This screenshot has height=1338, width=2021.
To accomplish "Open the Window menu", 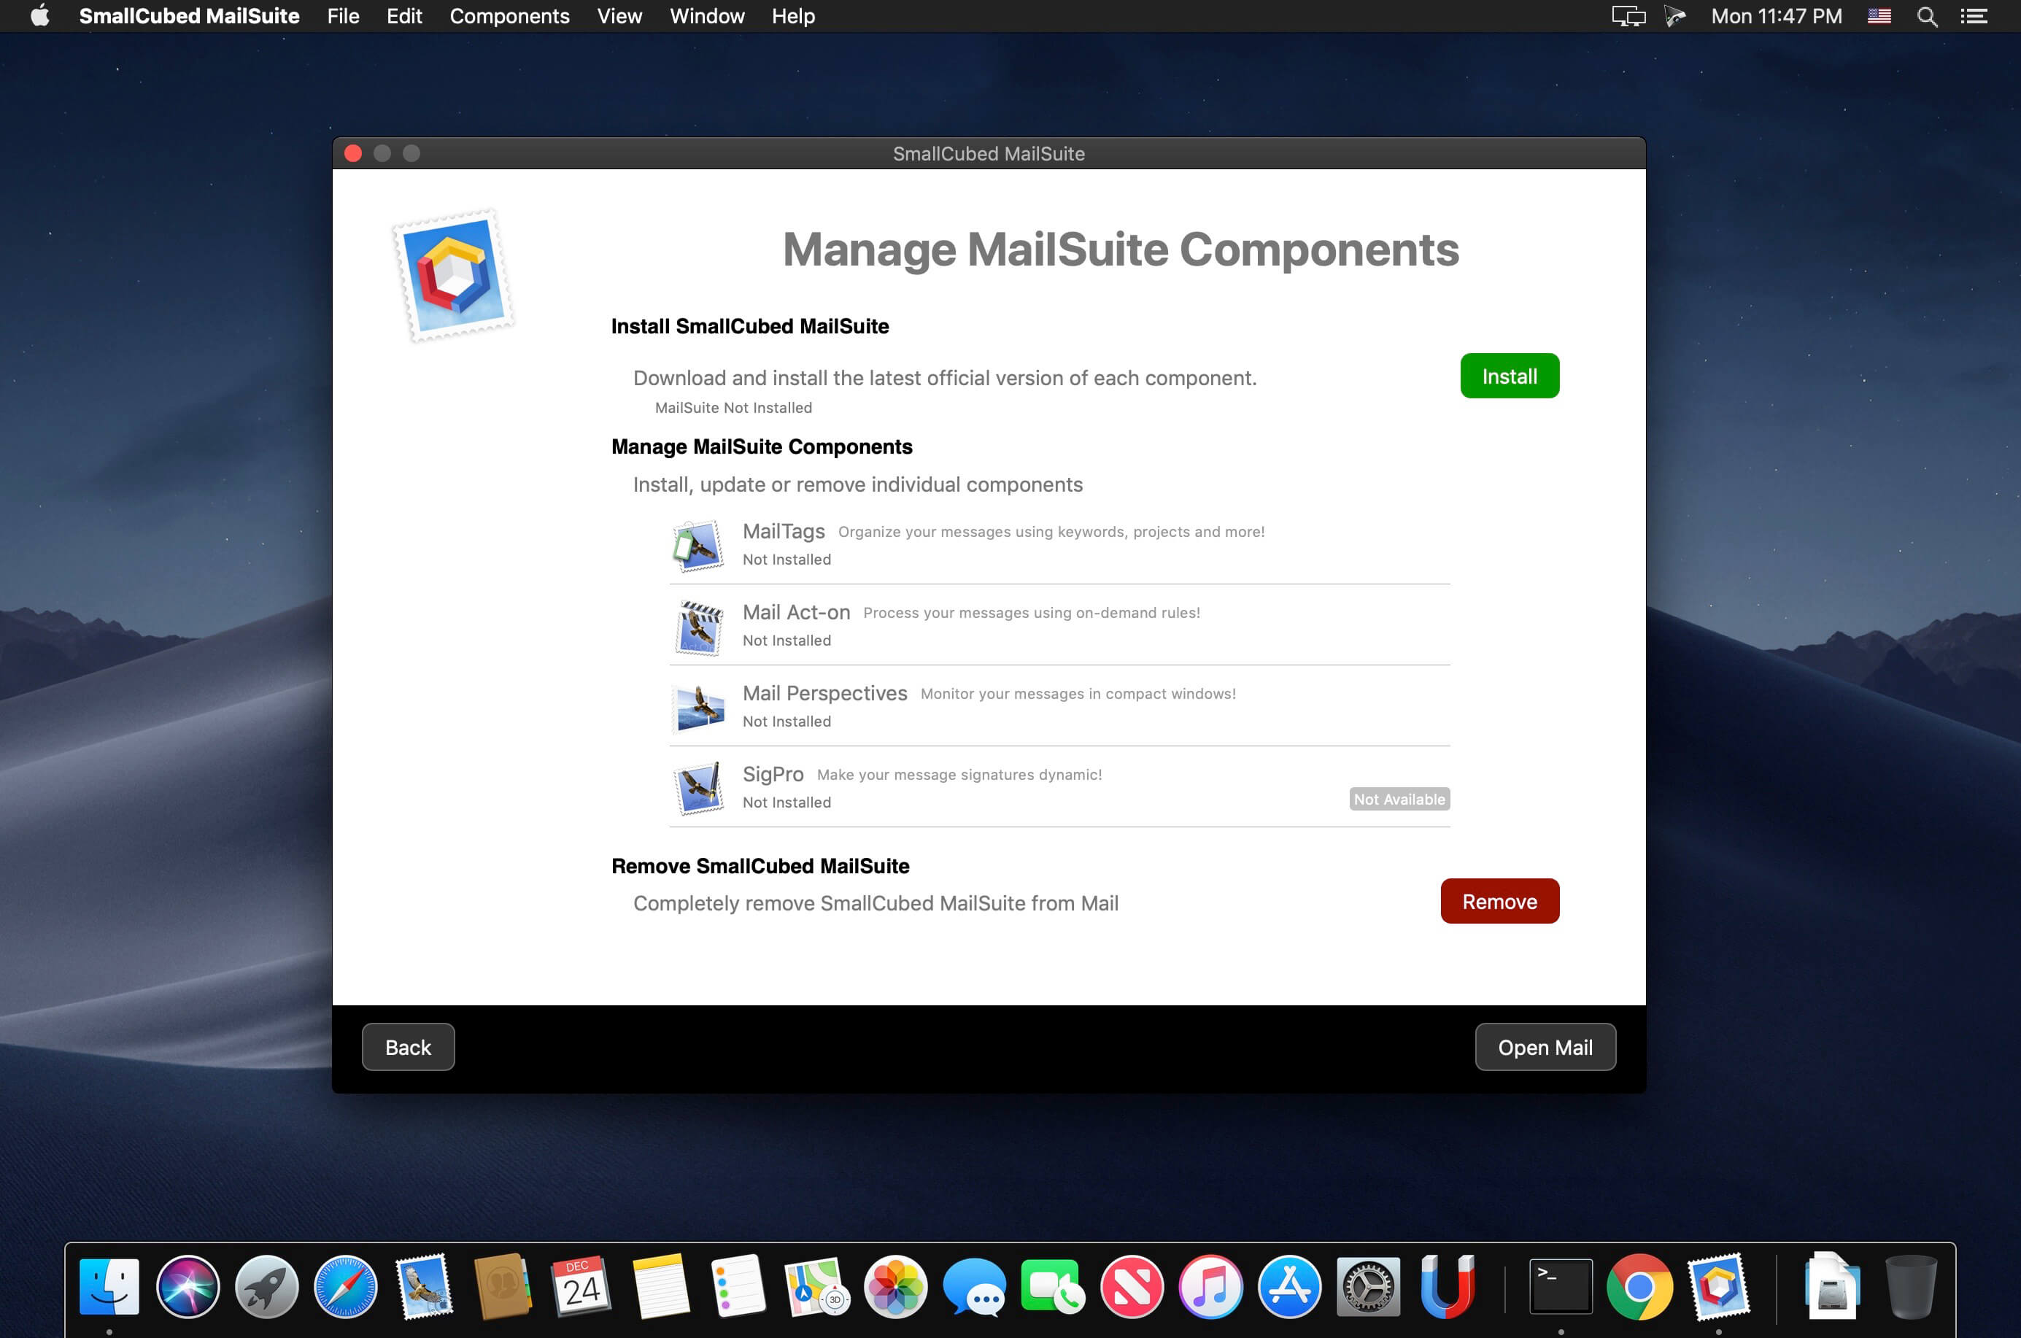I will [707, 16].
